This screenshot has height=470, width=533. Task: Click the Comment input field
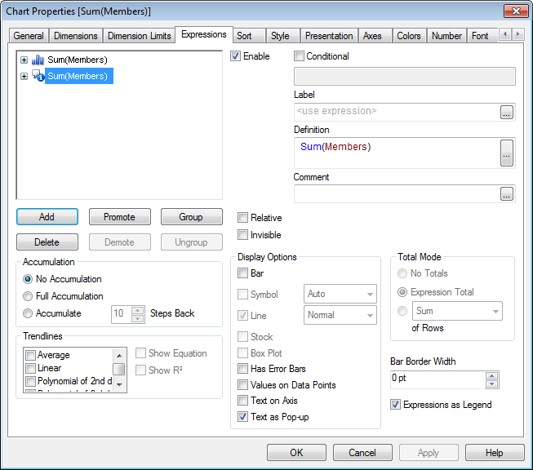pyautogui.click(x=397, y=193)
